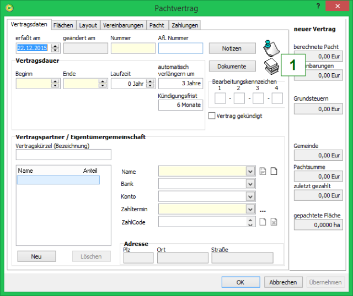
Task: Click the lined-page icon next to Name
Action: coord(263,171)
